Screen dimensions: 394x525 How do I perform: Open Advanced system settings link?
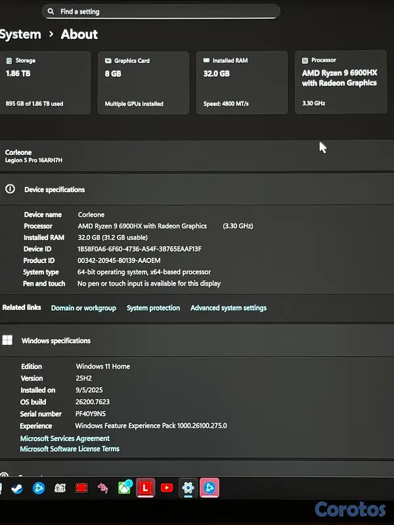[229, 308]
